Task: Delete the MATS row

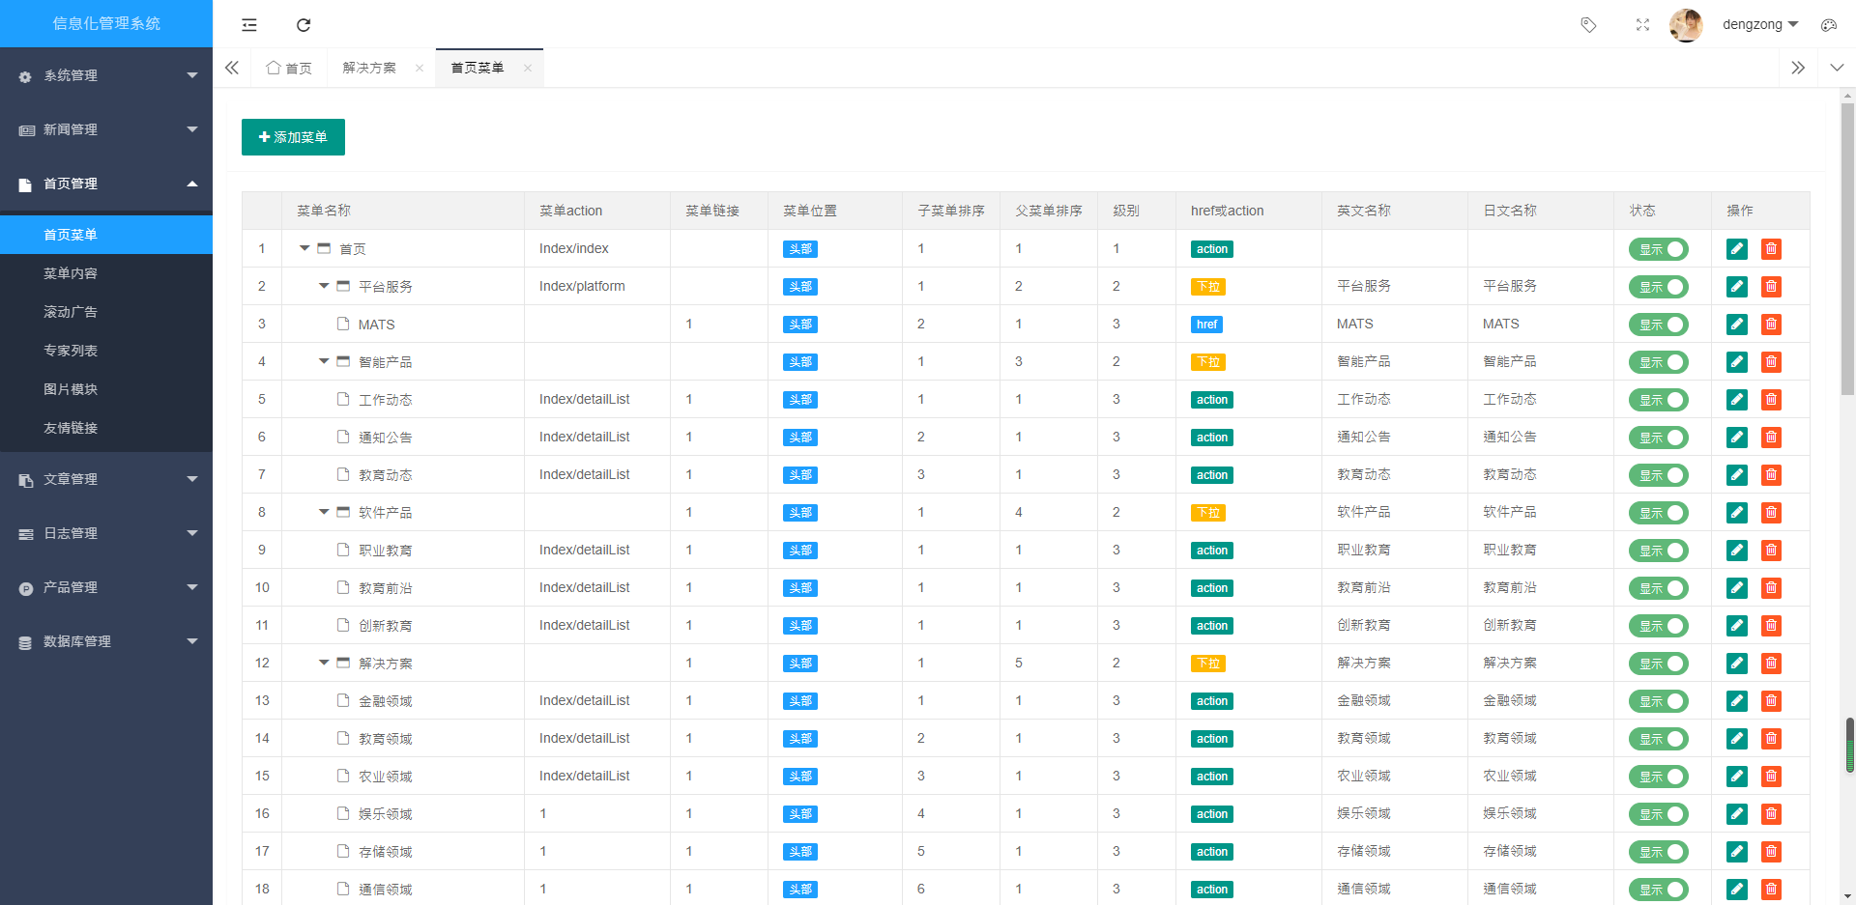Action: tap(1771, 325)
